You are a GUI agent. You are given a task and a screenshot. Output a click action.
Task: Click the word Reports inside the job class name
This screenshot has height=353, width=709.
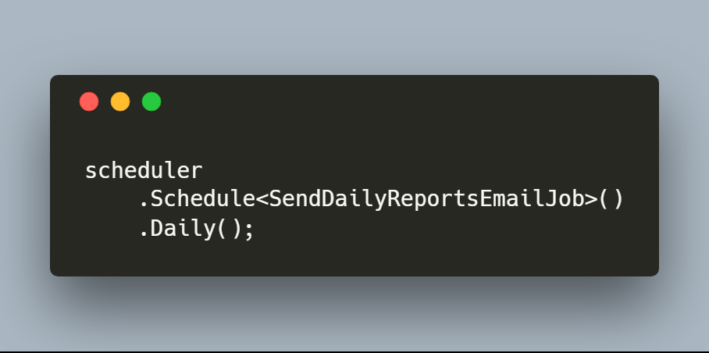434,200
